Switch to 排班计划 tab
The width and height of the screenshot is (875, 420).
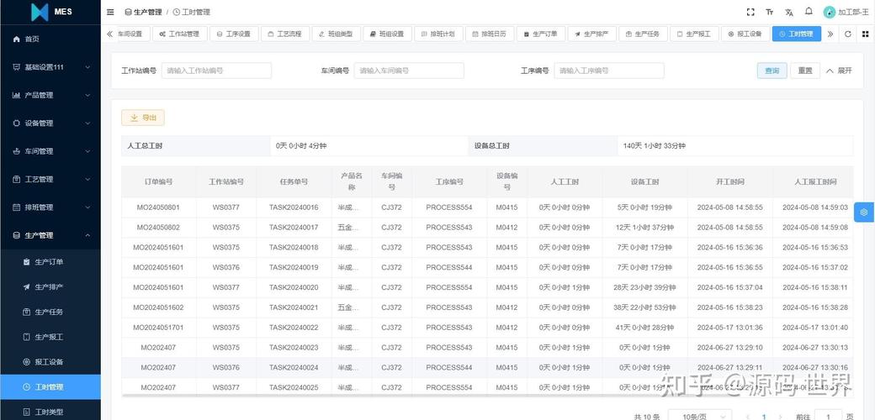(x=438, y=34)
